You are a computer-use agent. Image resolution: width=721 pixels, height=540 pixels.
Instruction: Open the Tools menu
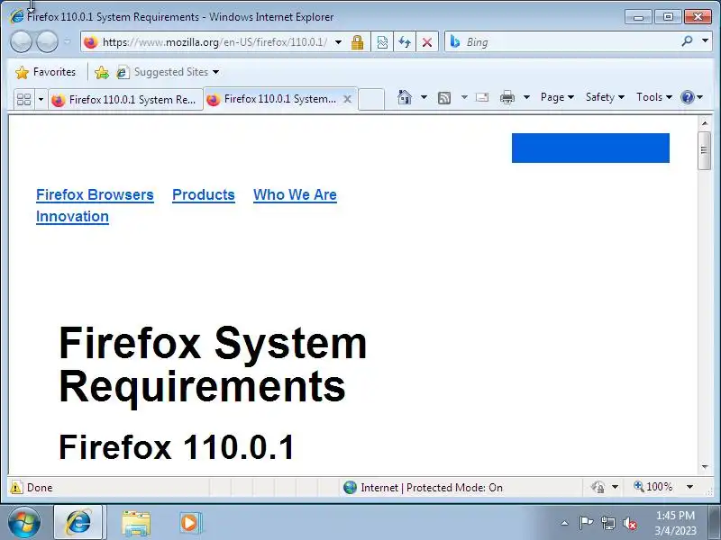click(654, 97)
